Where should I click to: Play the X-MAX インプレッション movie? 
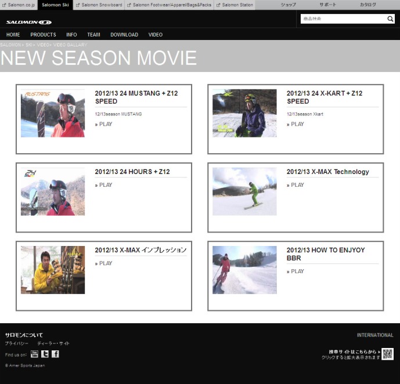[x=103, y=263]
